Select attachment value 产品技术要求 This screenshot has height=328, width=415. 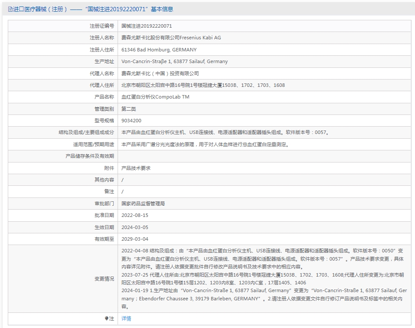(x=136, y=168)
